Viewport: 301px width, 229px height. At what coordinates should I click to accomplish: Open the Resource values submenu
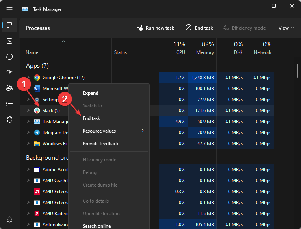point(109,131)
